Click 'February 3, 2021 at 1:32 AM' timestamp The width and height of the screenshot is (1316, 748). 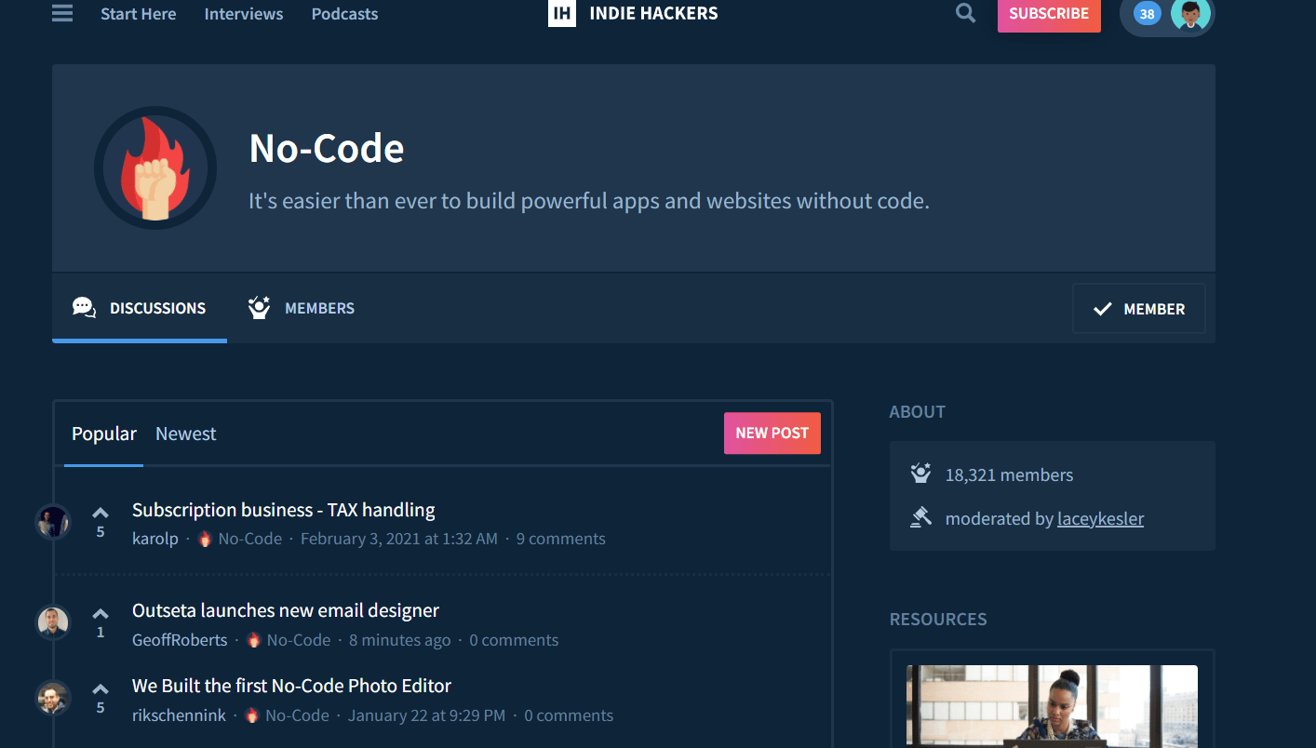pyautogui.click(x=399, y=539)
